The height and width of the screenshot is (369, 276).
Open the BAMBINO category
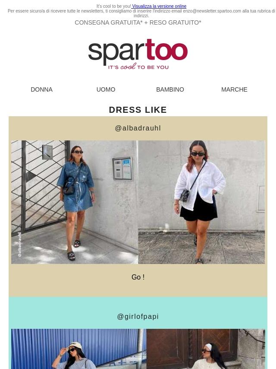[x=170, y=89]
